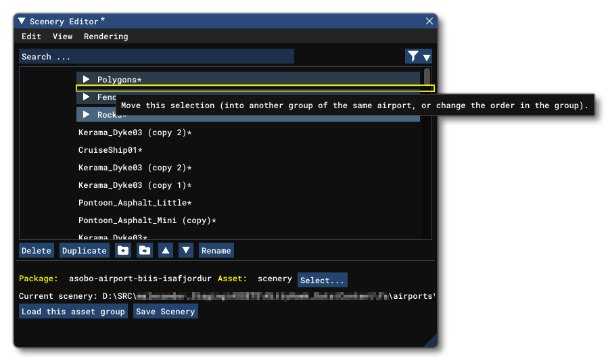608x361 pixels.
Task: Select Pontoon_Asphalt_Little item
Action: pyautogui.click(x=135, y=203)
